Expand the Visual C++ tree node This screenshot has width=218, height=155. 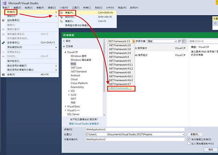pos(65,110)
